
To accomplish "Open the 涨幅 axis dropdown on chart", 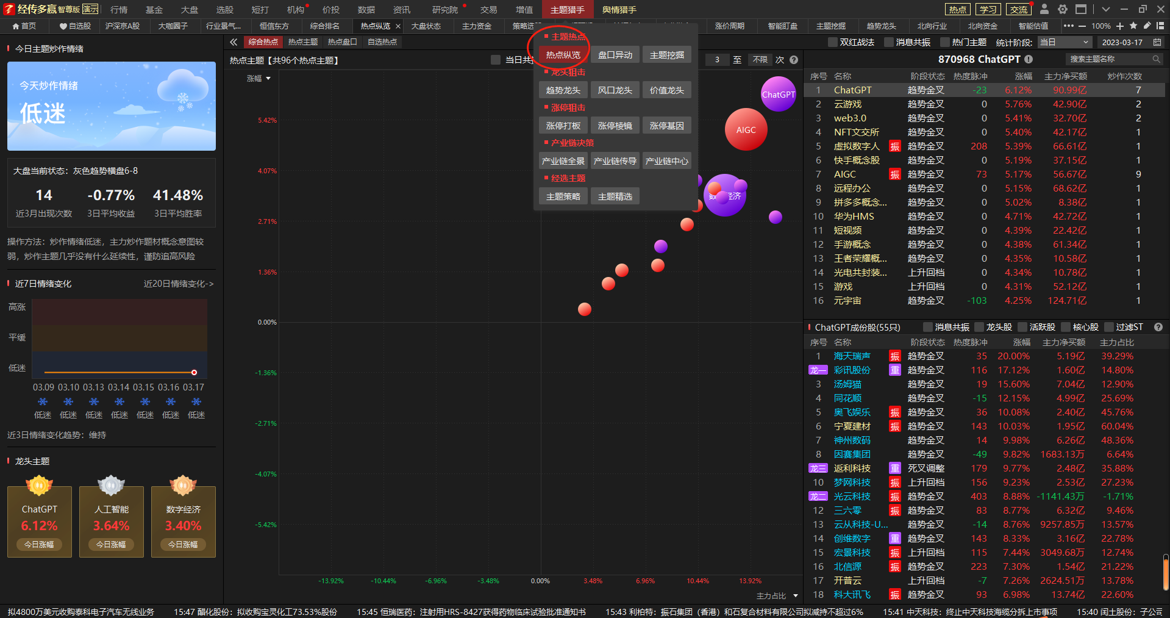I will coord(259,78).
